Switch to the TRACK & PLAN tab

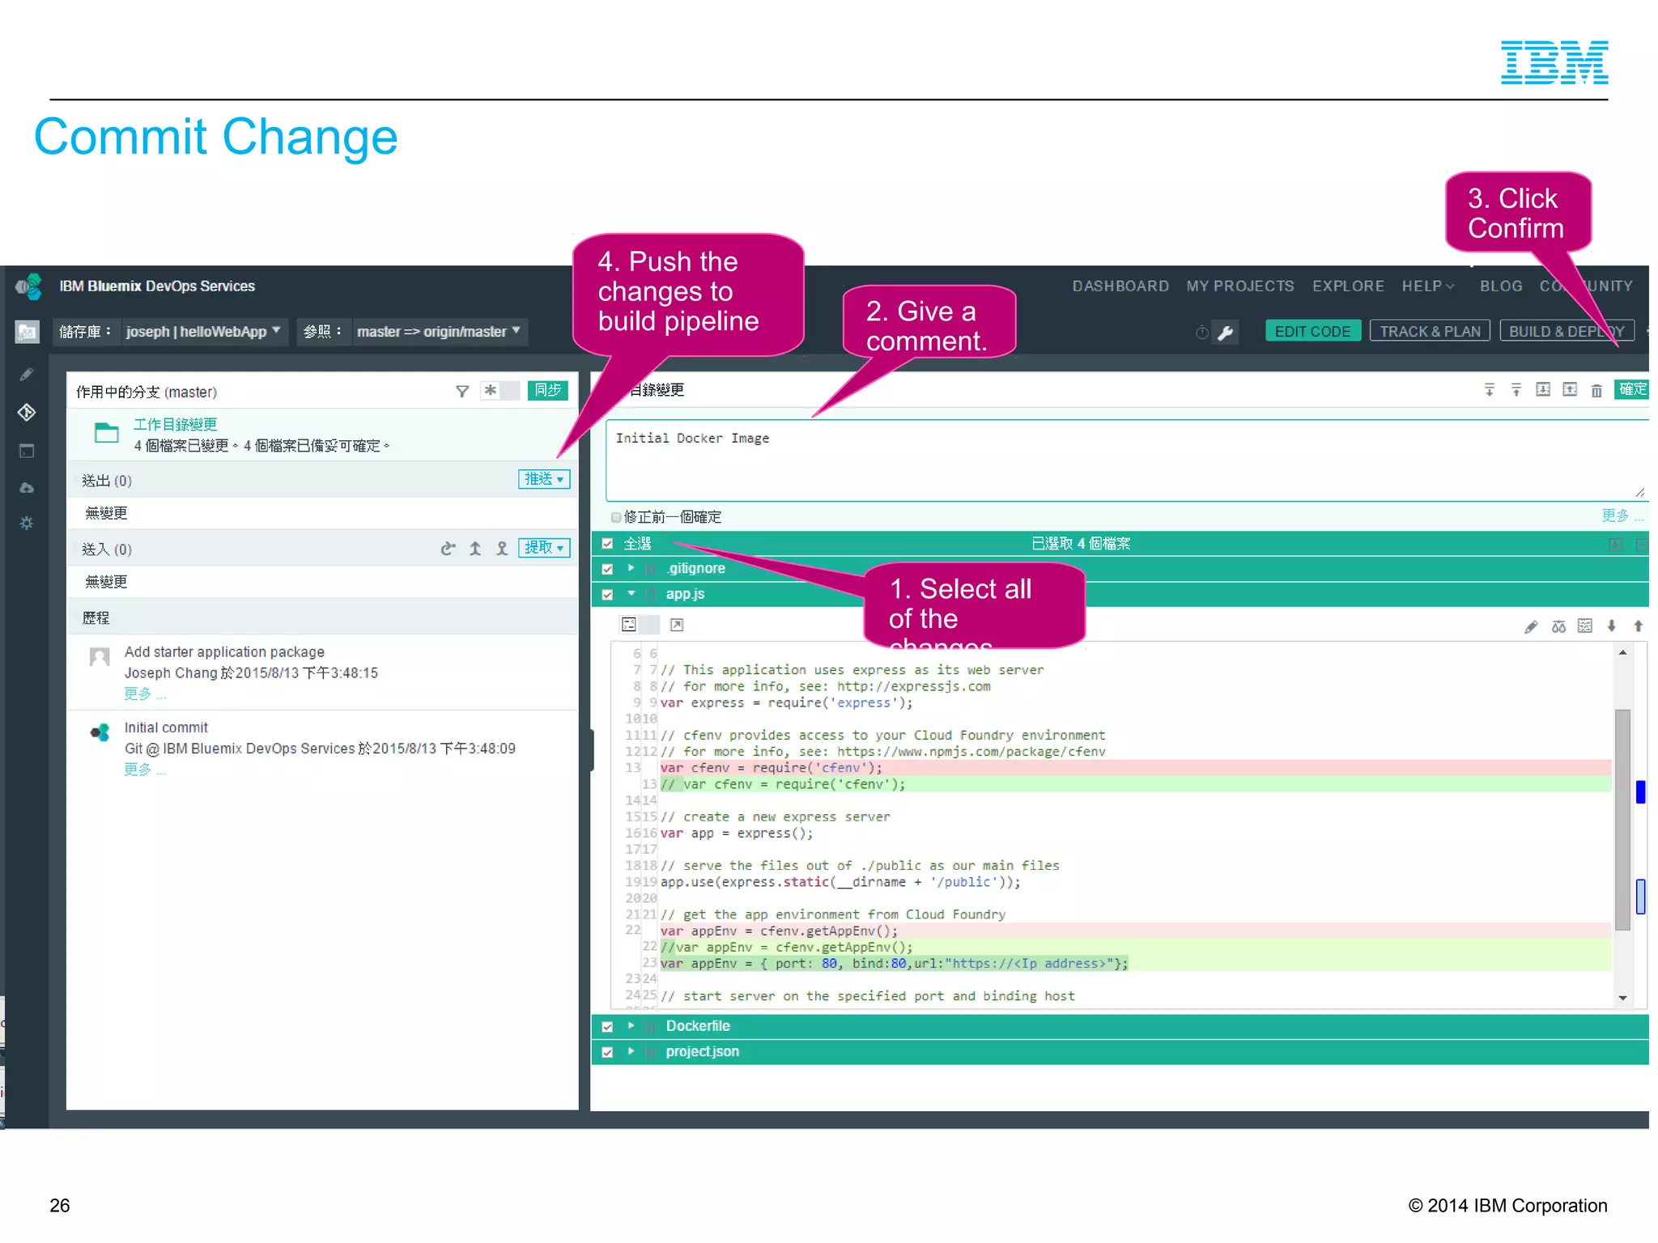tap(1430, 332)
